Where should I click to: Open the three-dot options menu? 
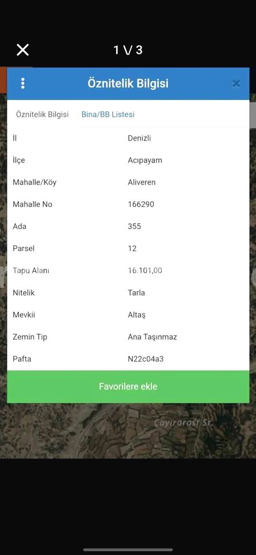coord(23,83)
